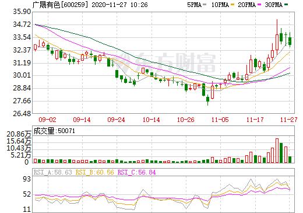
Task: Click the 33.54 price axis label
Action: 22,37
